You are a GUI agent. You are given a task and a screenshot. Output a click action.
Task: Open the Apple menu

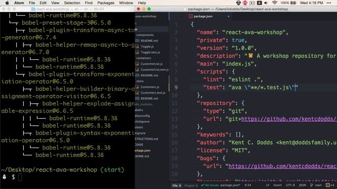click(7, 3)
